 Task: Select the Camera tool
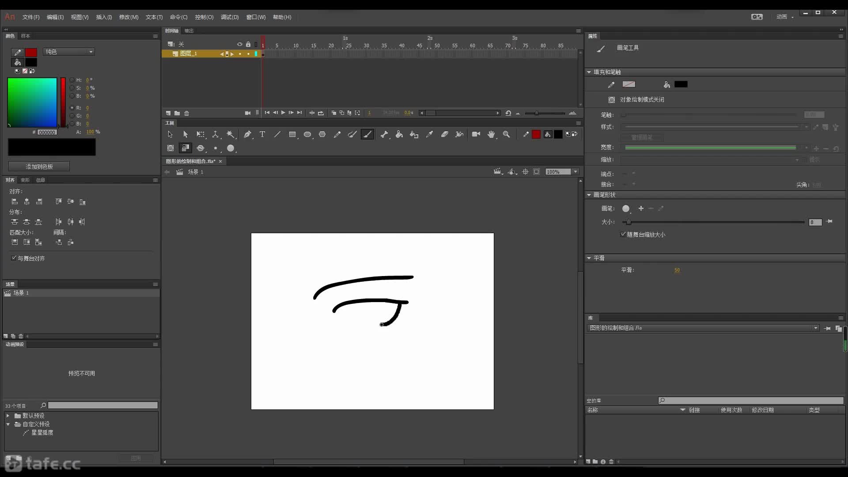point(476,134)
